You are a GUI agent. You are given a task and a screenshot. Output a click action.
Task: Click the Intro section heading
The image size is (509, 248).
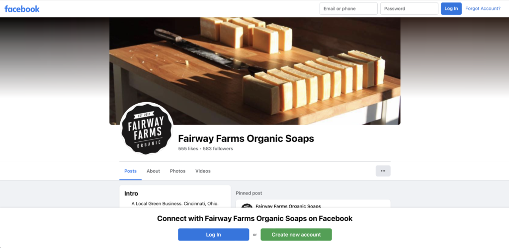click(x=131, y=193)
